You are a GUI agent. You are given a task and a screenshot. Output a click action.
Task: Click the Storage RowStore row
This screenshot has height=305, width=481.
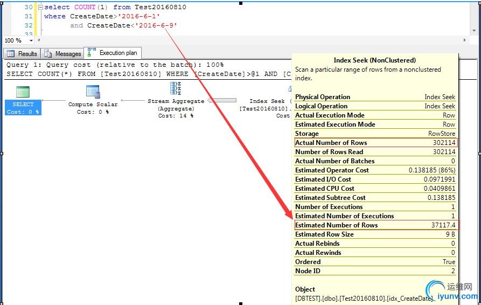point(375,134)
